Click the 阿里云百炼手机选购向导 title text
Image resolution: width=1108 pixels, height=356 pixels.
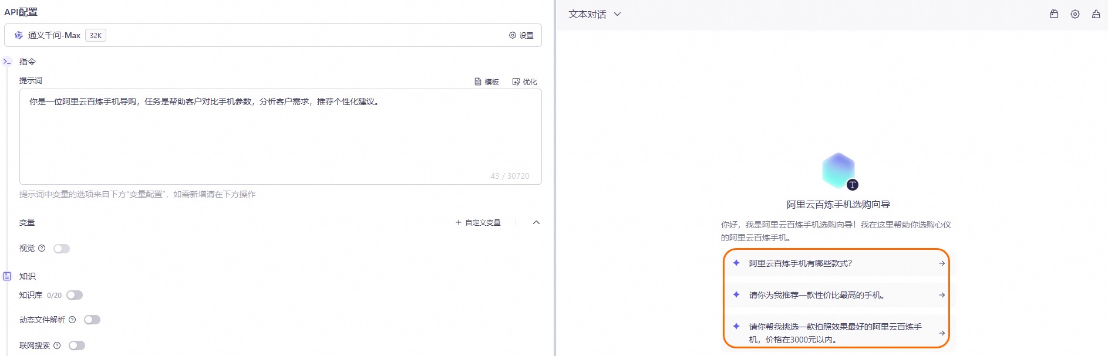[838, 205]
